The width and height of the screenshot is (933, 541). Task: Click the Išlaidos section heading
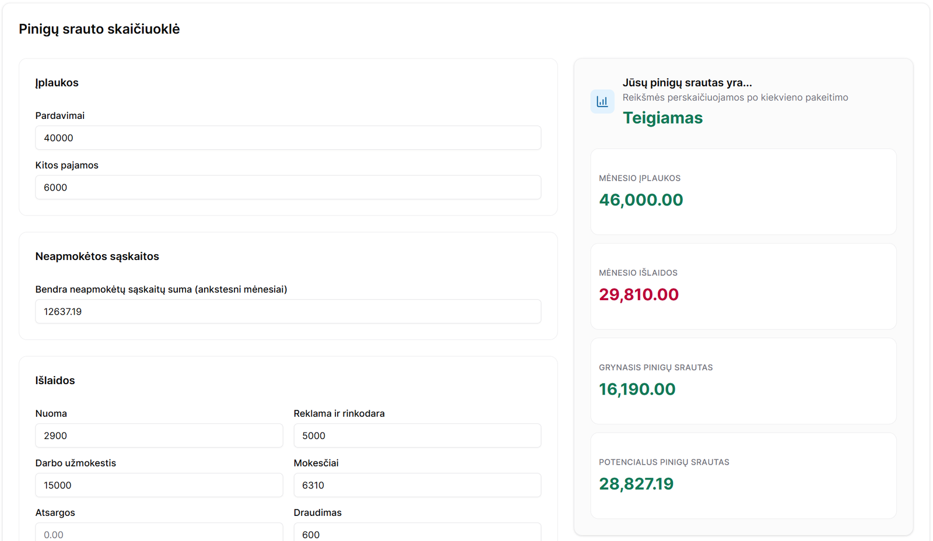pyautogui.click(x=55, y=381)
